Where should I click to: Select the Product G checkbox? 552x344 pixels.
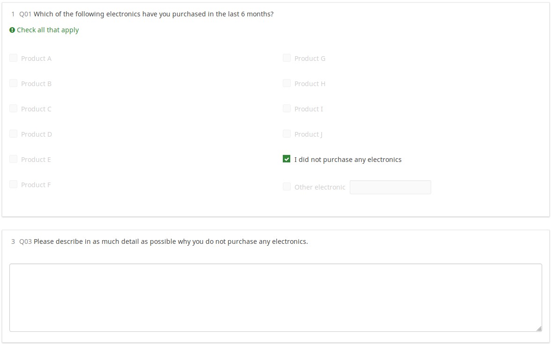click(287, 58)
